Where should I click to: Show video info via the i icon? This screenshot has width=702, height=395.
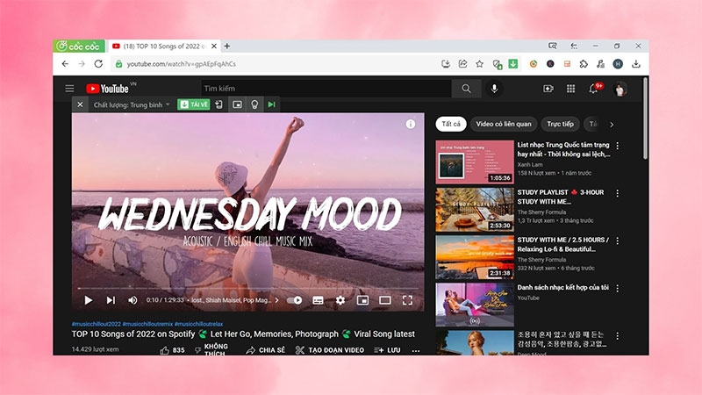tap(410, 124)
